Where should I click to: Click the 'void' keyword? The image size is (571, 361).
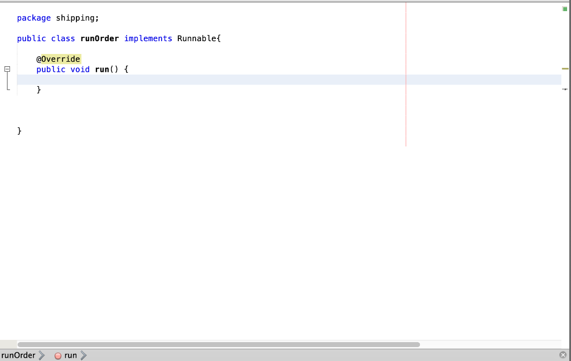point(80,70)
